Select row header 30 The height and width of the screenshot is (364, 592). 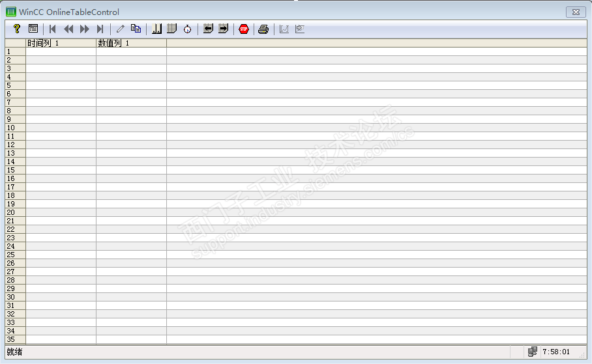pyautogui.click(x=16, y=297)
